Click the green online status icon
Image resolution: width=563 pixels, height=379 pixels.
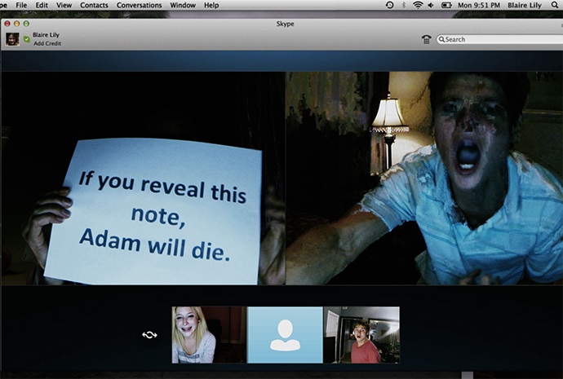pos(27,39)
